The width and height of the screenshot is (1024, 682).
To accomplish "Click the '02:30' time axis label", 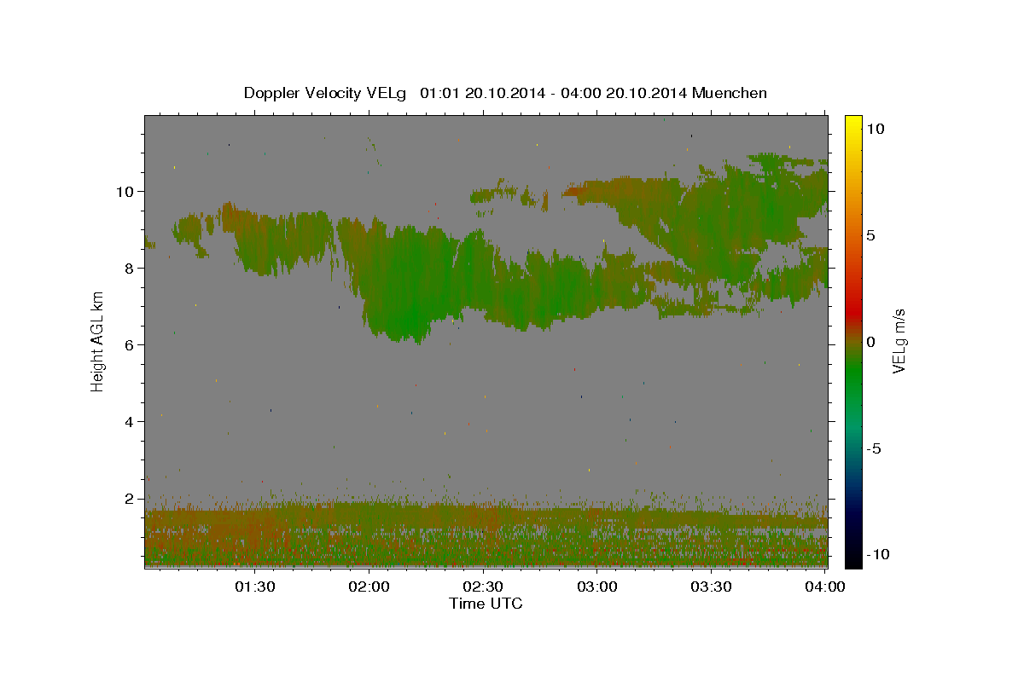I will (x=483, y=587).
